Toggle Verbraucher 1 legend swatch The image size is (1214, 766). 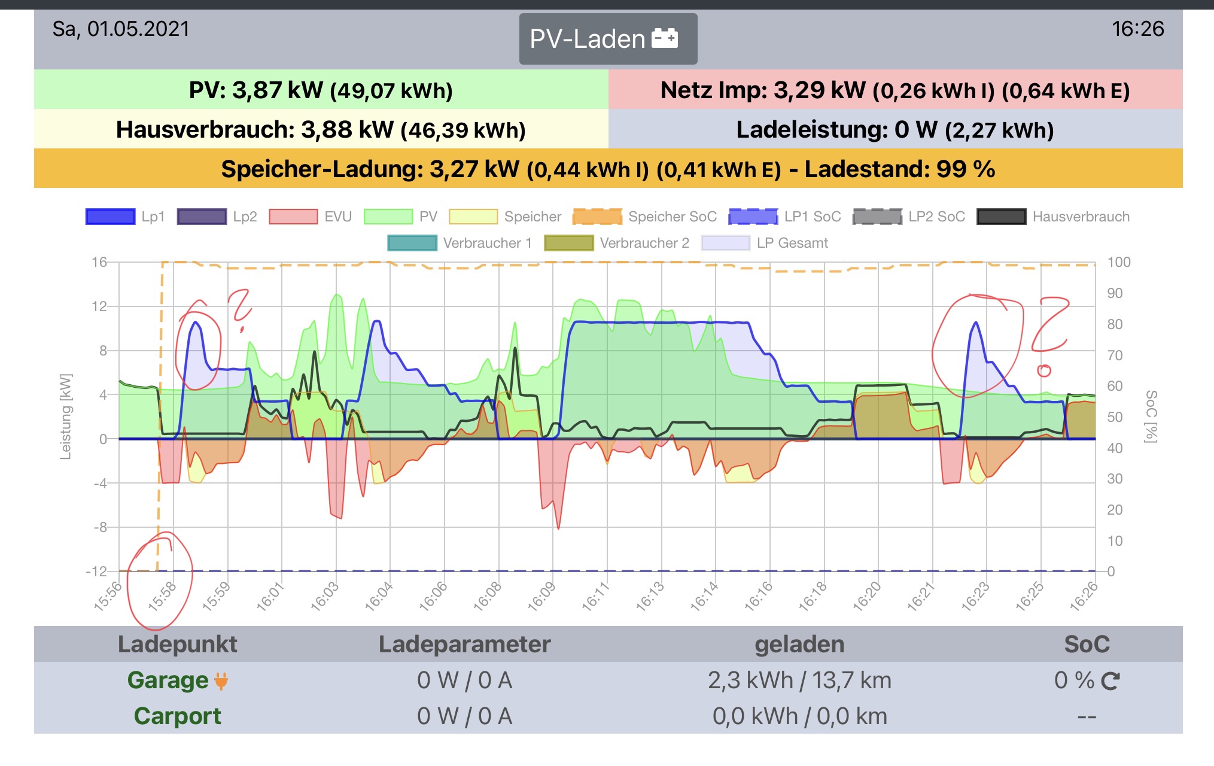412,243
